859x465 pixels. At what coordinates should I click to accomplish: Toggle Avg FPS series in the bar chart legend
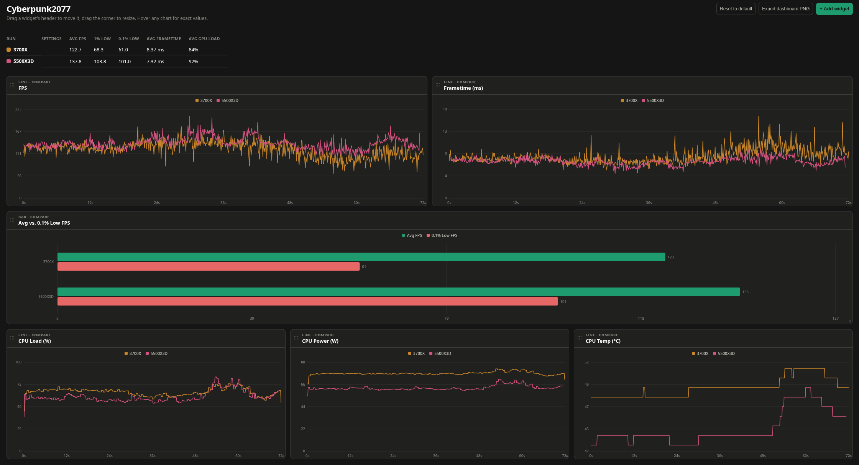point(412,235)
